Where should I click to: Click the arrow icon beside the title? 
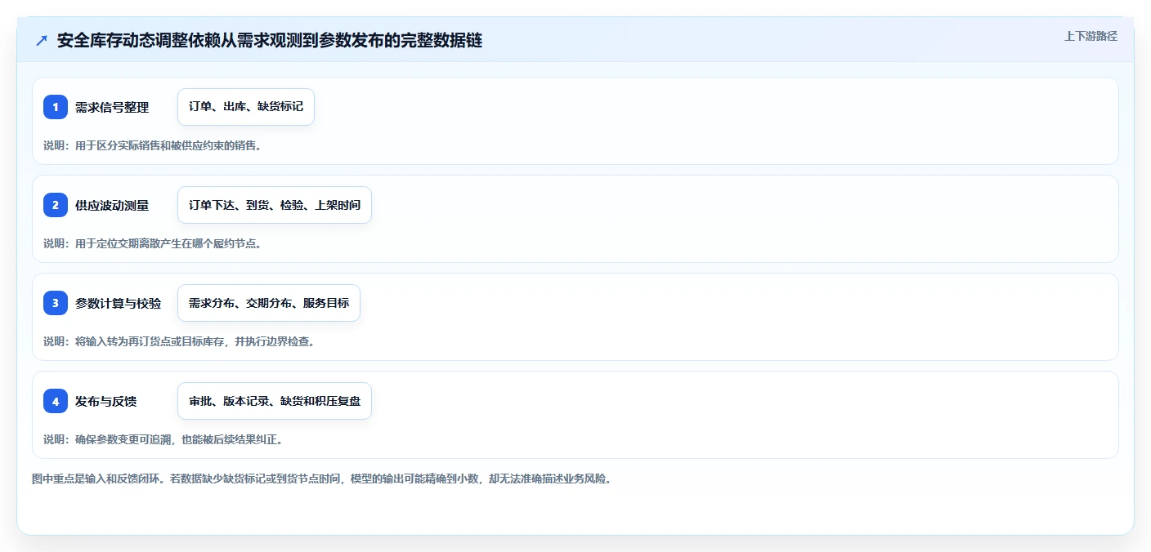click(x=42, y=41)
